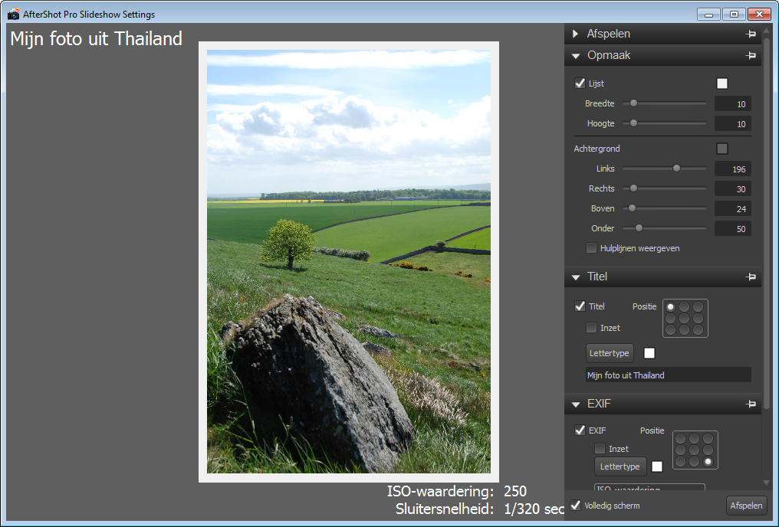Image resolution: width=779 pixels, height=527 pixels.
Task: Click the Links margin slider
Action: (x=664, y=169)
